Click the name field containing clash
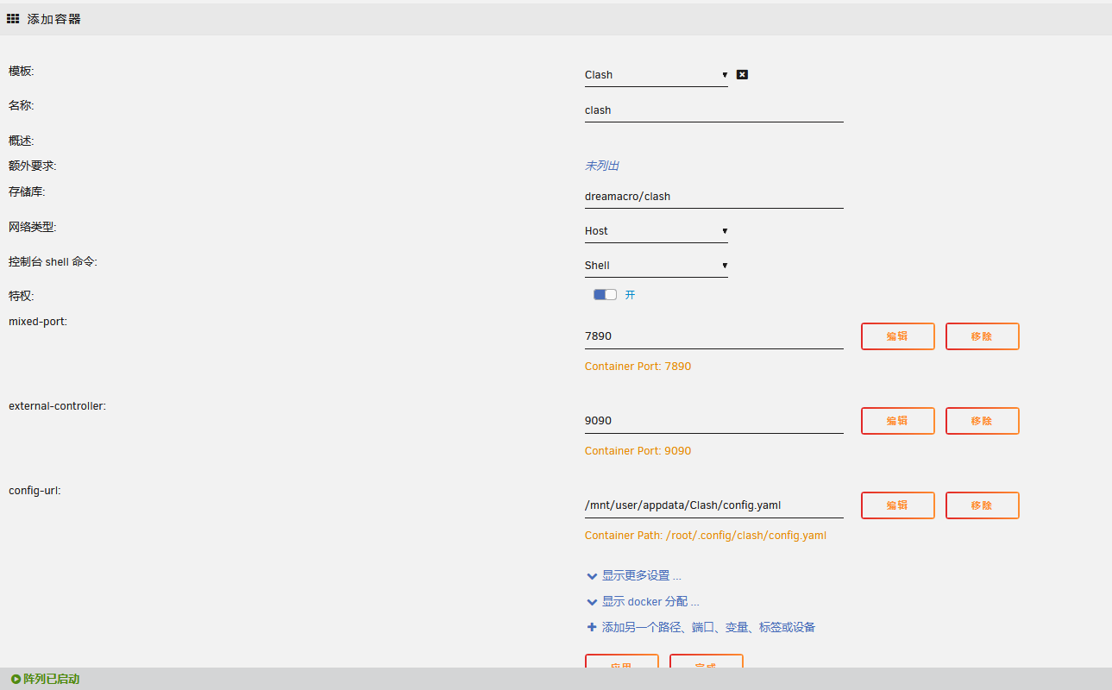 pyautogui.click(x=713, y=110)
